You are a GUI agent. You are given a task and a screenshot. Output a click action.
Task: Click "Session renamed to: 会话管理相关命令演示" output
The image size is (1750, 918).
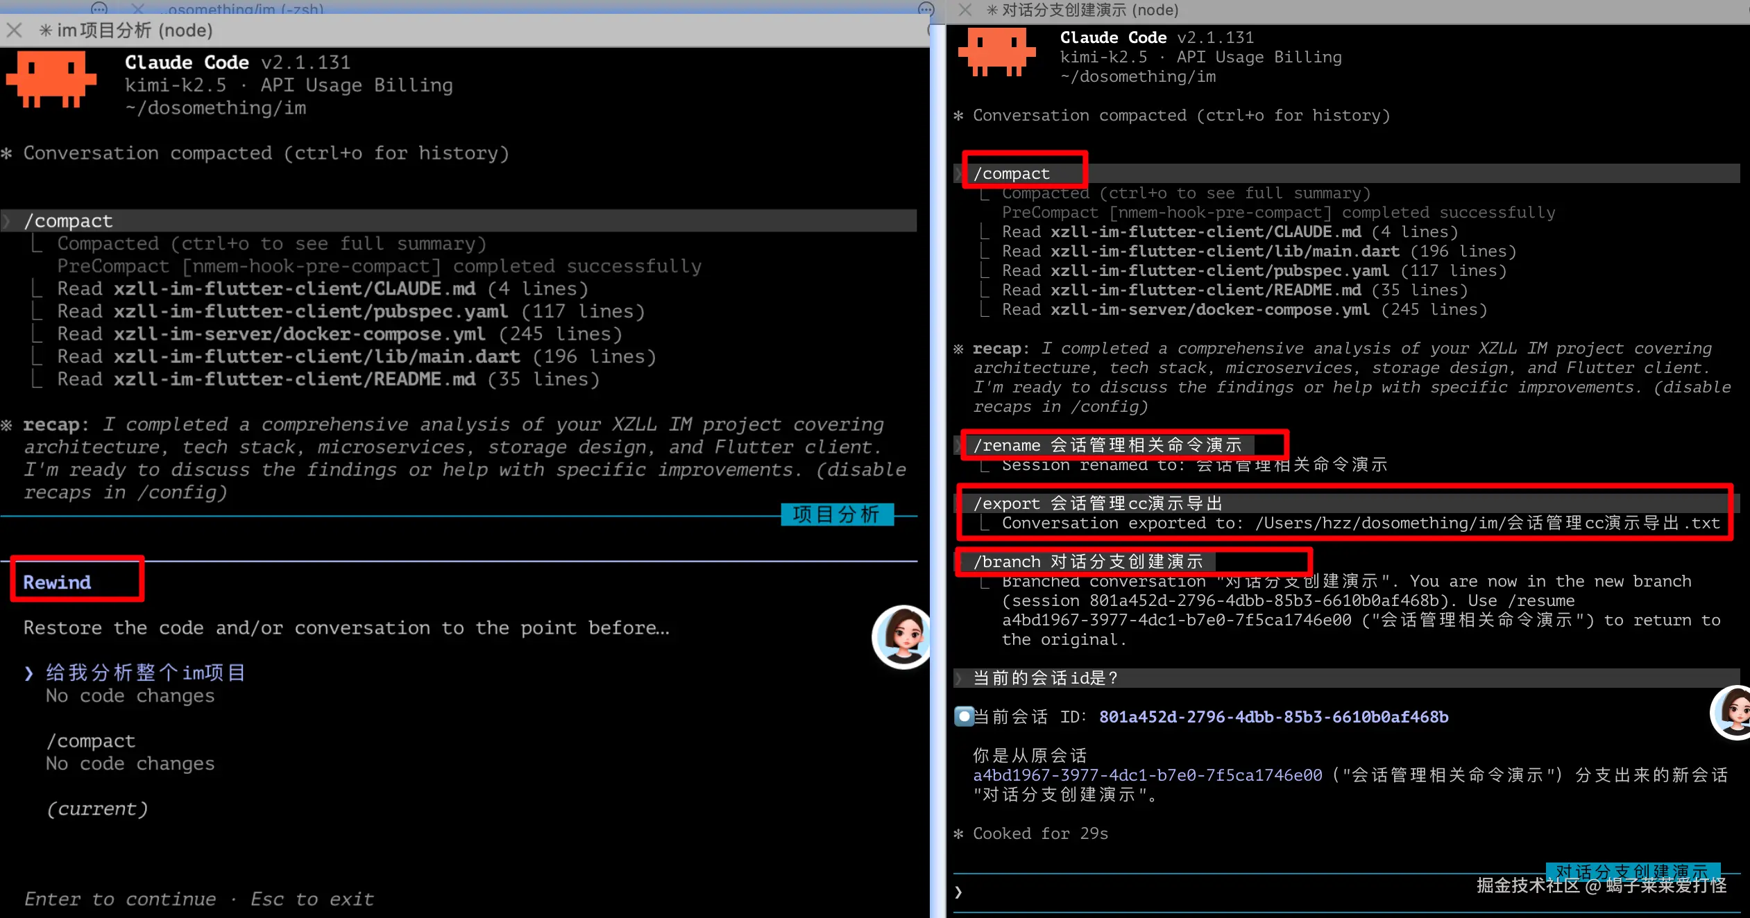[x=1194, y=465]
